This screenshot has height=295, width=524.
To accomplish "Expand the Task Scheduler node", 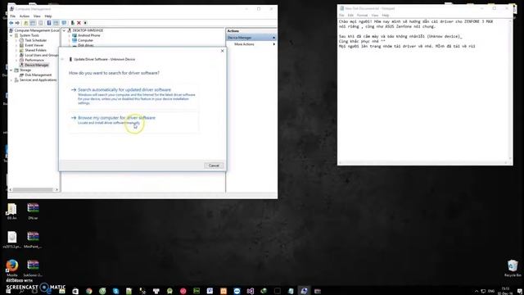I will click(x=16, y=40).
